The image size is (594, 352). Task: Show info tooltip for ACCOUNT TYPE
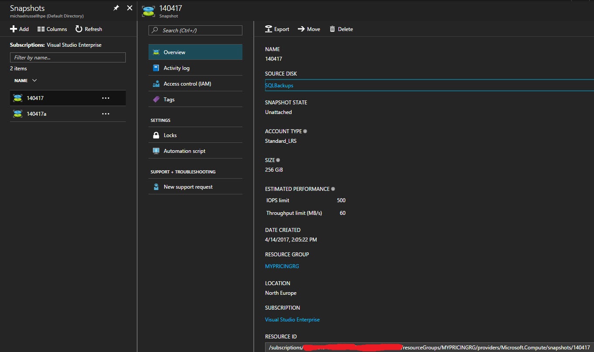(x=305, y=131)
